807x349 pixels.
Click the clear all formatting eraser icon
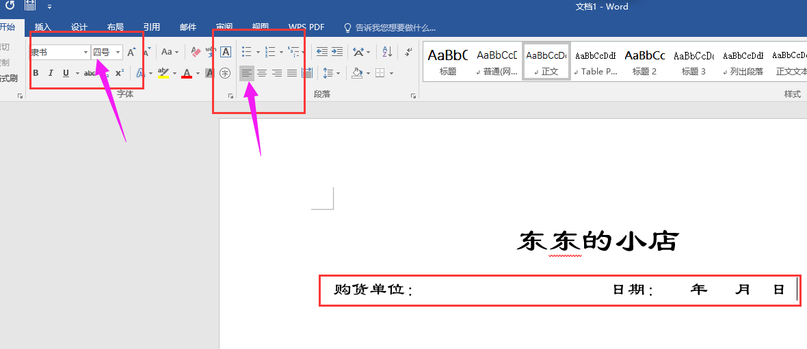(196, 52)
